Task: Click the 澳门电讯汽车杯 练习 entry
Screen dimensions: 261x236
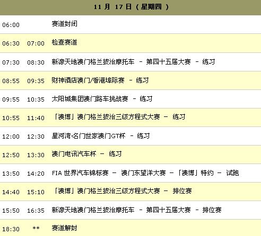Action: coord(86,154)
